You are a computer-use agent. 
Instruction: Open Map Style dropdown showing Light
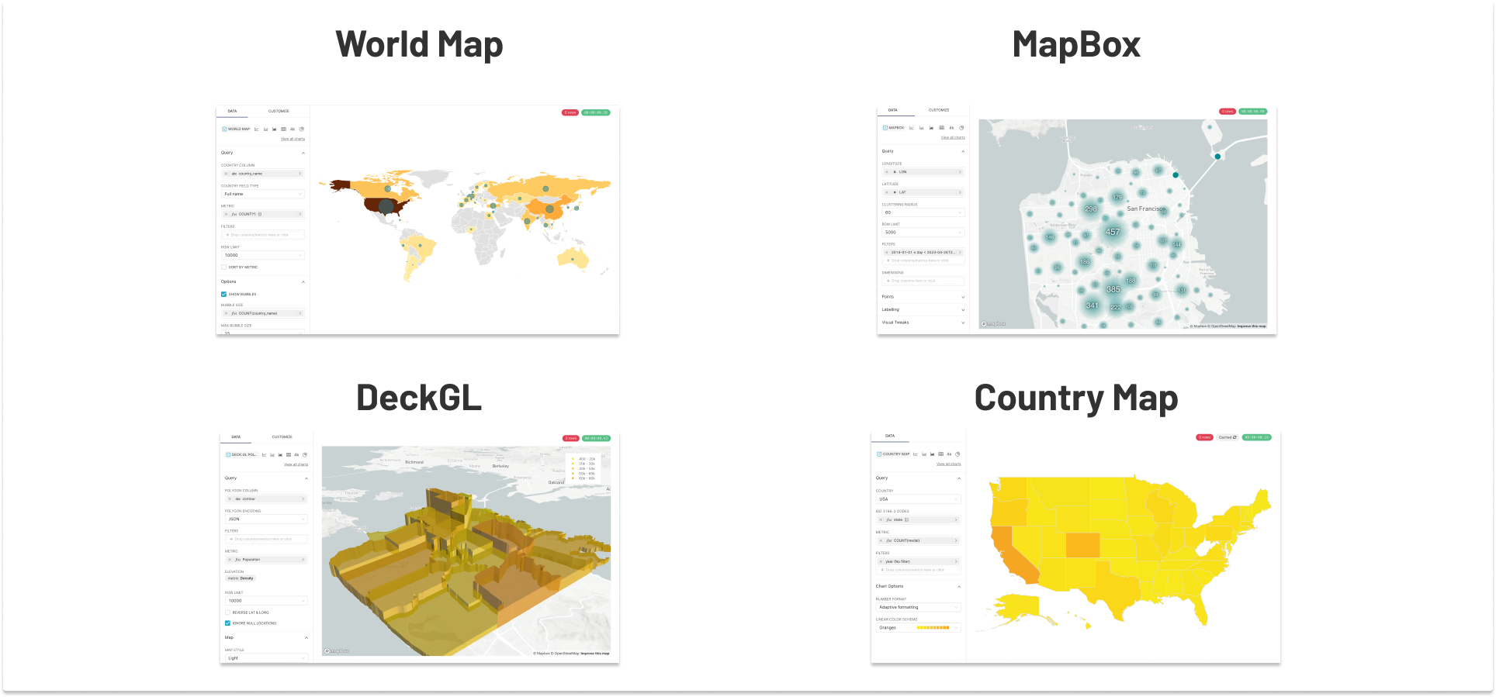click(x=266, y=658)
